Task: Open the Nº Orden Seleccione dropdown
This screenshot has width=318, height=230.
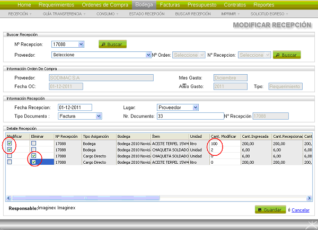Action: (189, 55)
